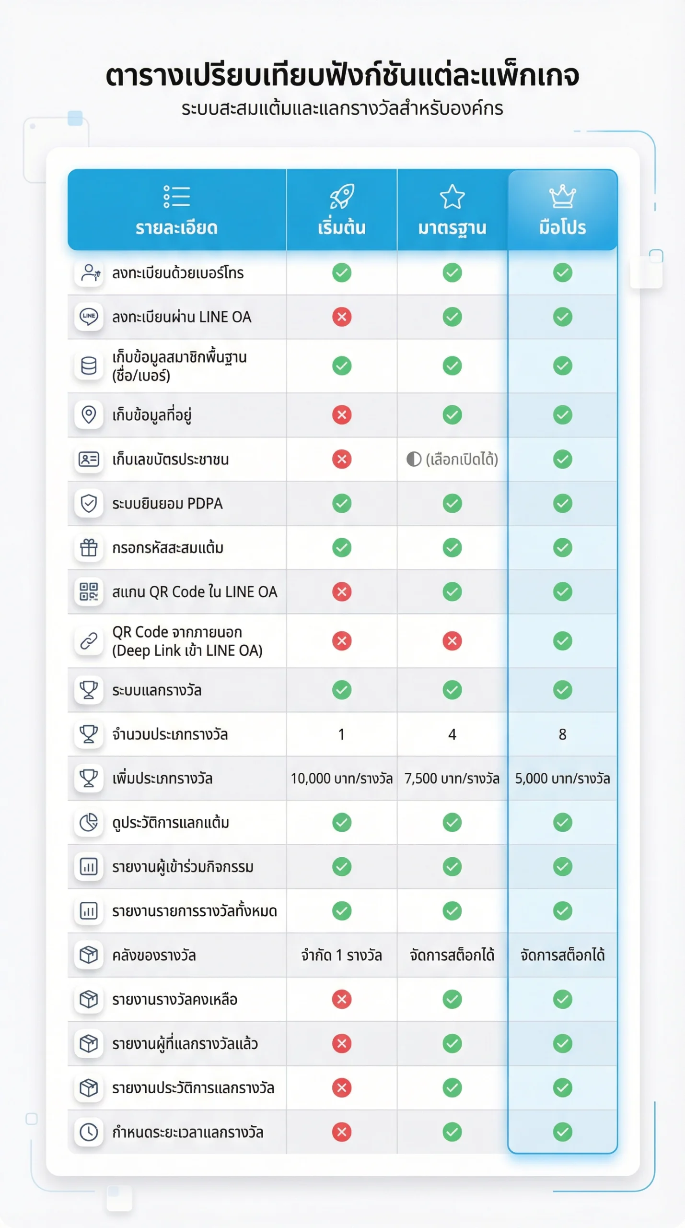Click the clock icon beside กำหนดระยะเวลาแลกรางวัล
This screenshot has height=1228, width=685.
click(89, 1132)
